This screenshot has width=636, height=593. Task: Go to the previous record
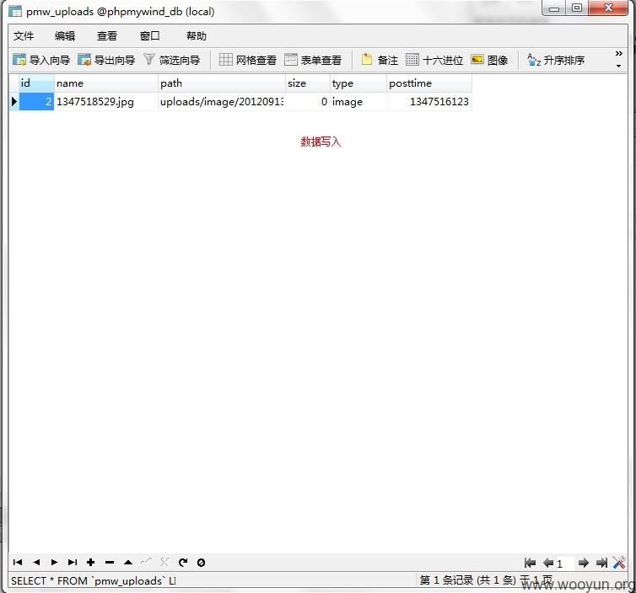tap(36, 562)
